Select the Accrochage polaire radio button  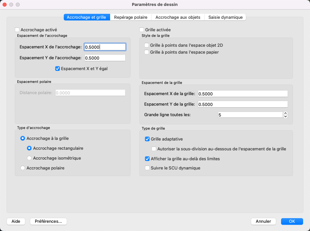point(23,168)
